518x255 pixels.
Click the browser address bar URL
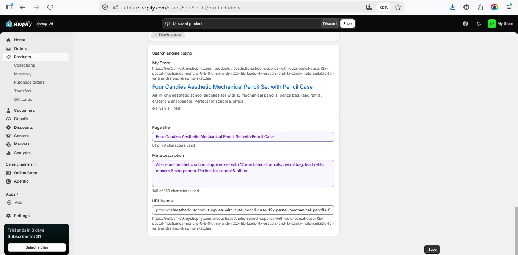[181, 8]
